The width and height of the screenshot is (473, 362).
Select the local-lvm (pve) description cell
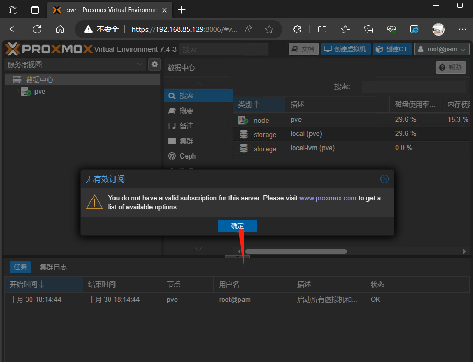click(313, 148)
